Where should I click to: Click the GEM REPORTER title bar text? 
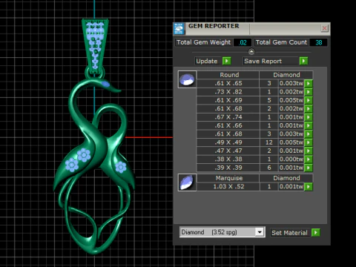coord(214,26)
